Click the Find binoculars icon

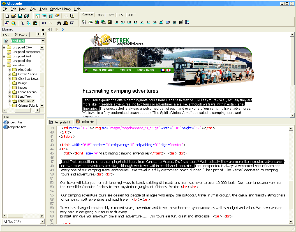pyautogui.click(x=59, y=23)
